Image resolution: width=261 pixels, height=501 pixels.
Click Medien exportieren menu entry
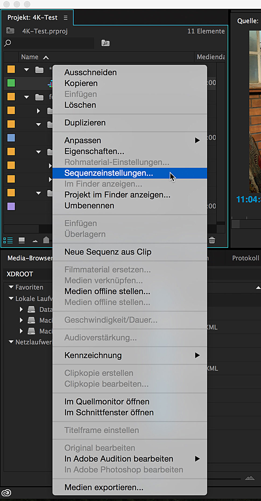click(x=104, y=487)
